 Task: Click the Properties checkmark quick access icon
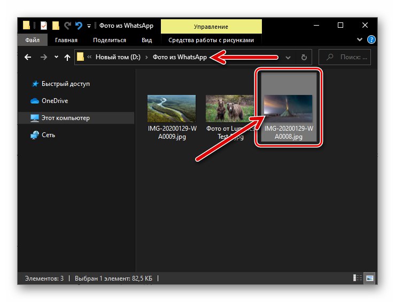[44, 26]
